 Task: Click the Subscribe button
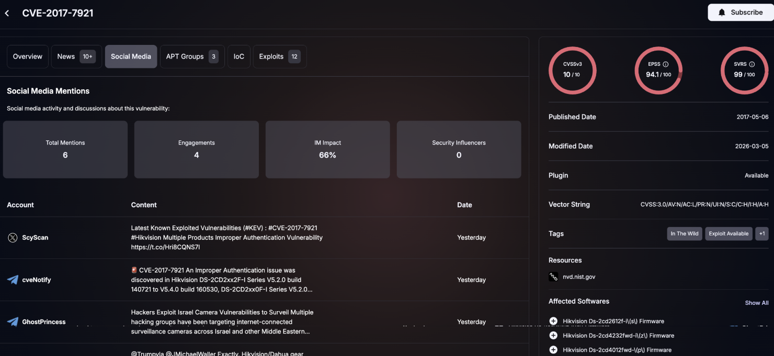(741, 13)
